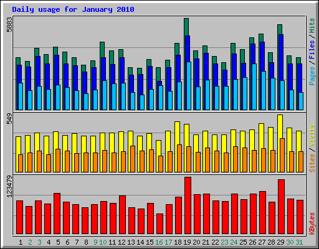This screenshot has width=319, height=249.
Task: Click the orange sites bar for day 29
Action: tap(282, 155)
